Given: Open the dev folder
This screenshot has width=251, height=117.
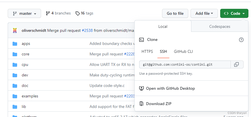Looking at the screenshot, I should 25,75.
